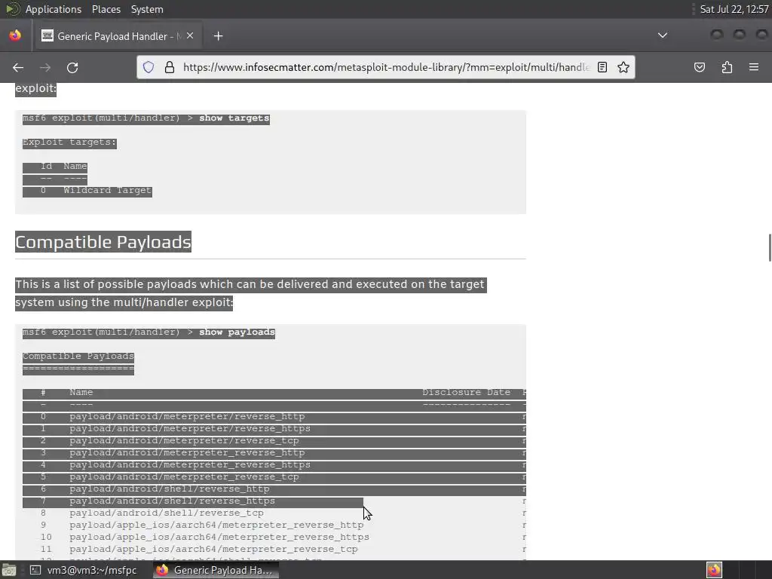Reload the current page
The width and height of the screenshot is (772, 579).
click(x=72, y=67)
